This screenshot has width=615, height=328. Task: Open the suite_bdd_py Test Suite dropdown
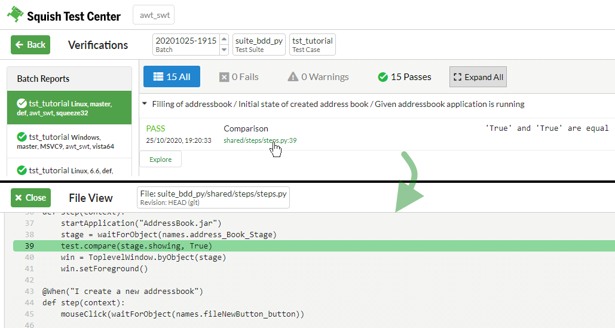[x=259, y=45]
